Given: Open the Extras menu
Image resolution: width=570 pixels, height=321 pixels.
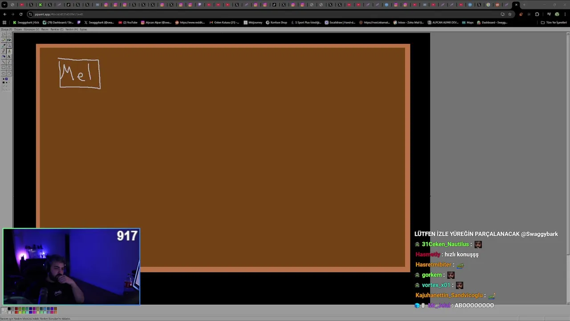Looking at the screenshot, I should pyautogui.click(x=83, y=29).
